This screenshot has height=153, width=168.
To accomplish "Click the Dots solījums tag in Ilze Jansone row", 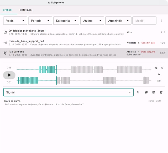I will click(x=148, y=52).
